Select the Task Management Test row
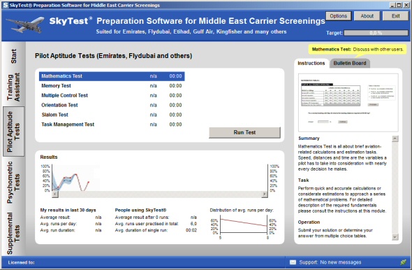This screenshot has width=412, height=270. pyautogui.click(x=112, y=125)
